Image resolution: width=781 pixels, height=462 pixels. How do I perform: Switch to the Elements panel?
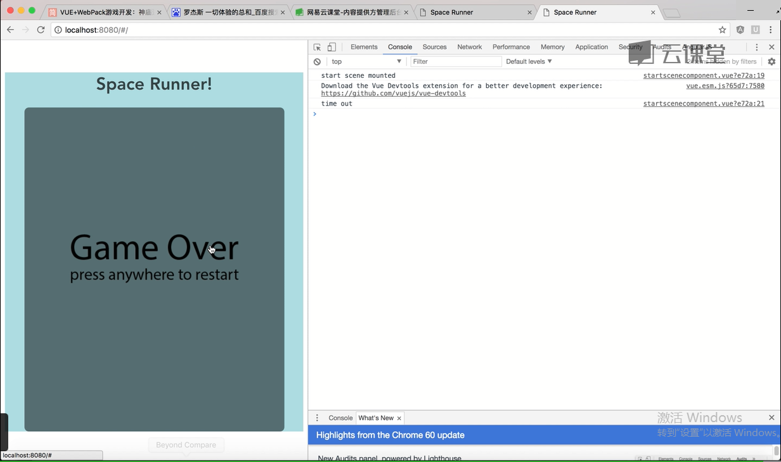point(364,47)
